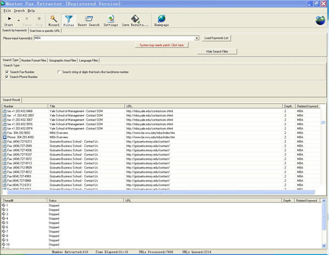
Task: Open the Start button dropdown arrow
Action: (18, 20)
